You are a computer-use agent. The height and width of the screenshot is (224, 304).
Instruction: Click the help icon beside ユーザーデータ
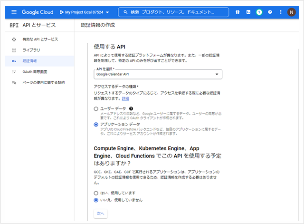tap(131, 109)
